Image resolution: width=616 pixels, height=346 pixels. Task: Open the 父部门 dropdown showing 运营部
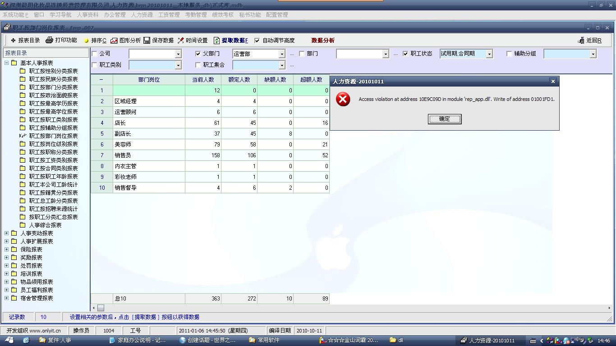tap(282, 54)
